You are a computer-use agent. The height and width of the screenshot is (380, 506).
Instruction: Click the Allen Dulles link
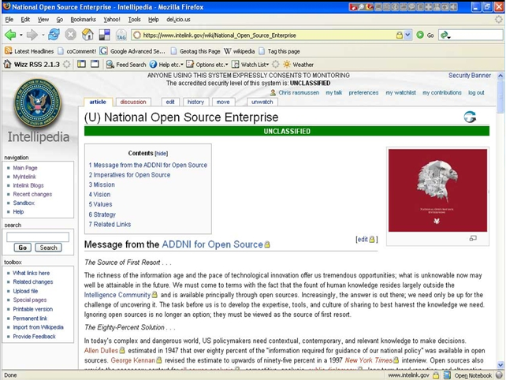pos(101,351)
